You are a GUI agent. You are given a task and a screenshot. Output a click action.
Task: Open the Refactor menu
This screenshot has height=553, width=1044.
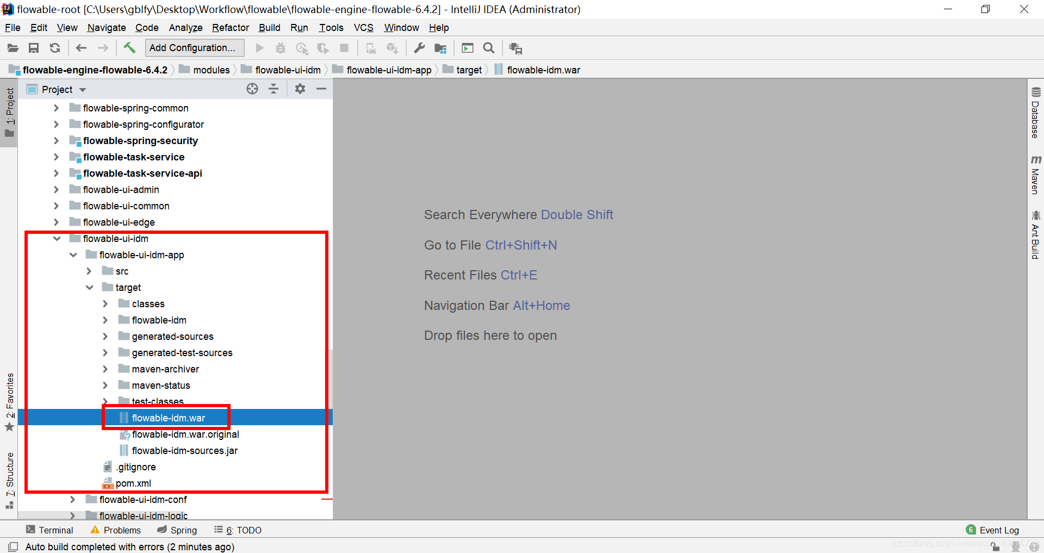231,28
